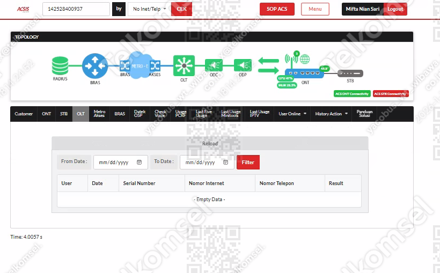Click the ACSIS logo
Screen dimensions: 440x273
tap(23, 9)
